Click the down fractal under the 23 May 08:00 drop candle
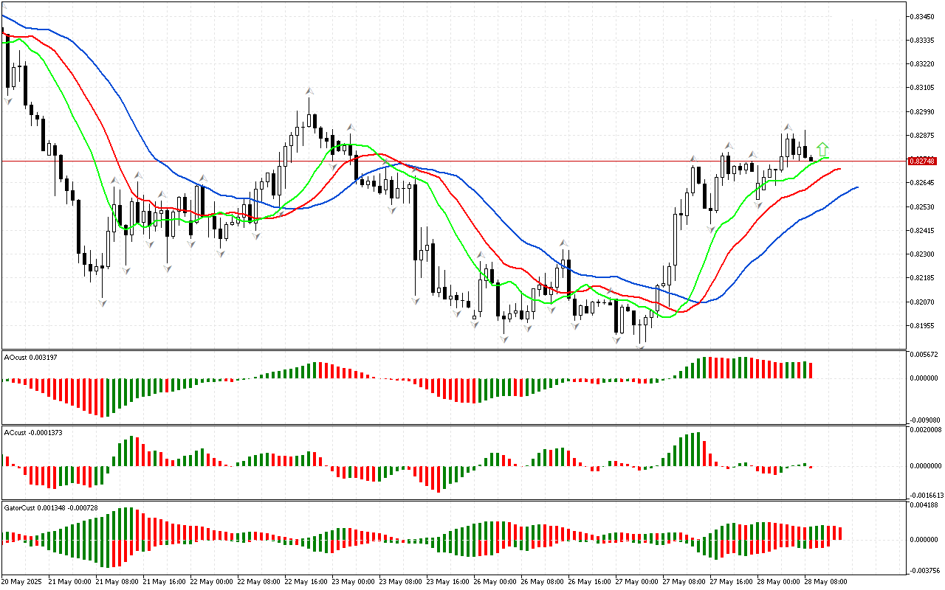This screenshot has width=945, height=590. click(416, 300)
